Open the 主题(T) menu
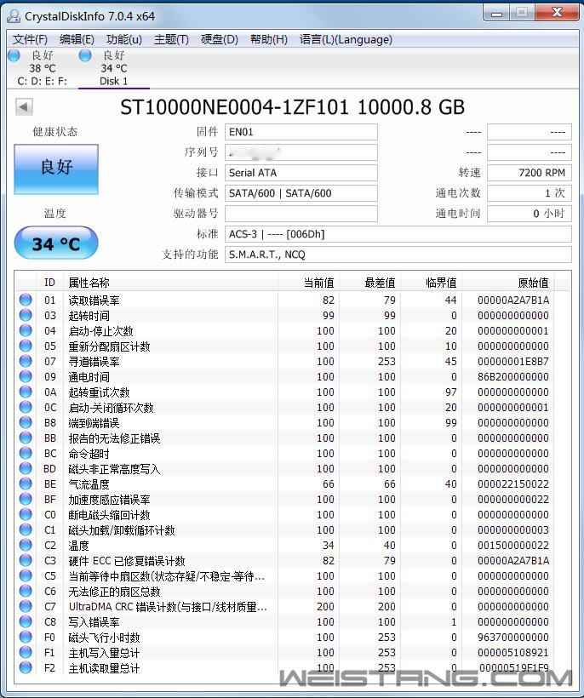The width and height of the screenshot is (584, 698). pyautogui.click(x=171, y=40)
